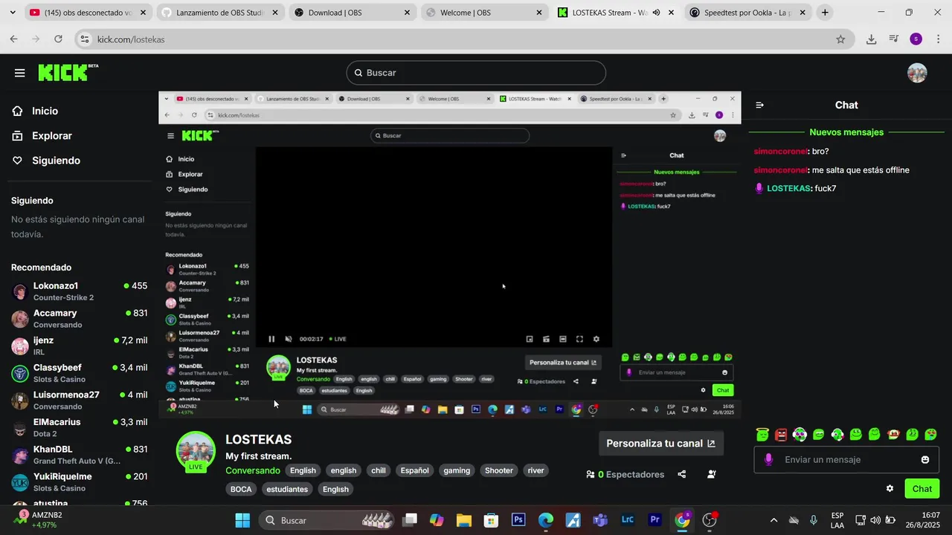
Task: Open Windows Start menu
Action: pyautogui.click(x=242, y=520)
